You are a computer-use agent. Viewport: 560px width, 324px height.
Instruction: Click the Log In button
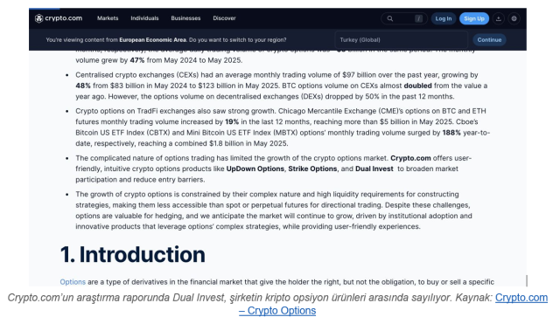coord(444,18)
